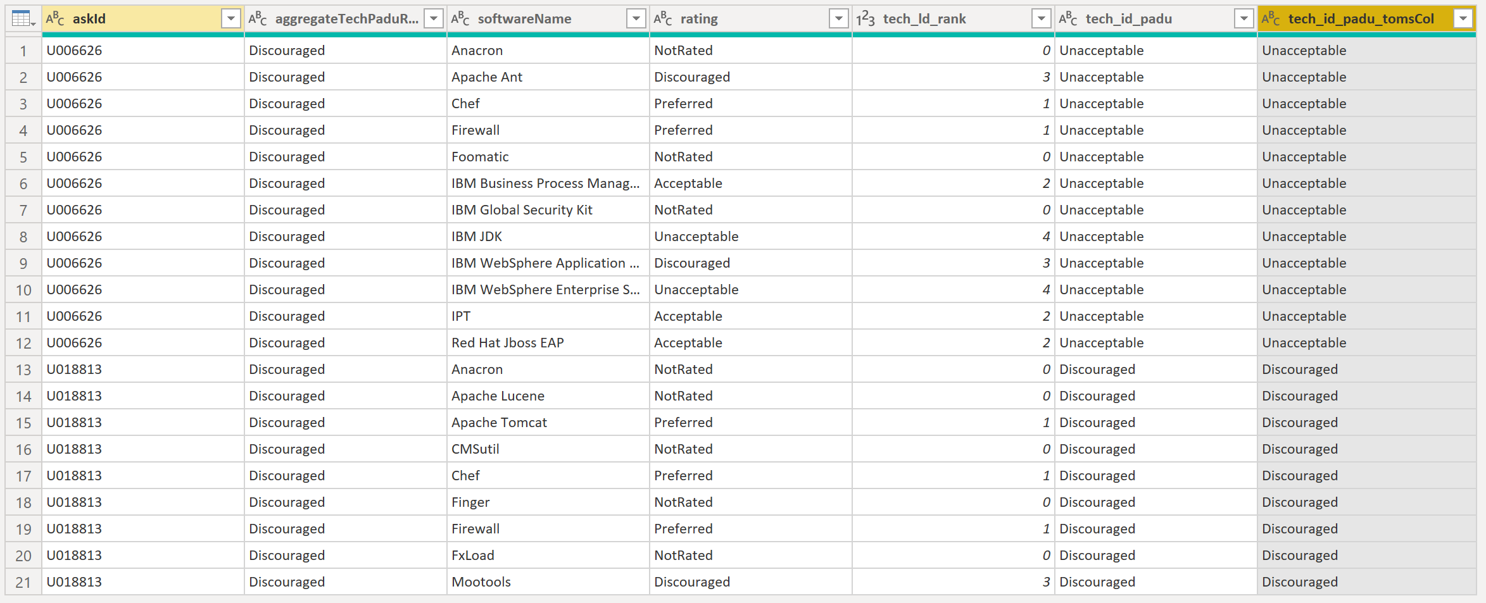Viewport: 1486px width, 603px height.
Task: Click the "Apache Tomcat" cell
Action: click(x=548, y=423)
